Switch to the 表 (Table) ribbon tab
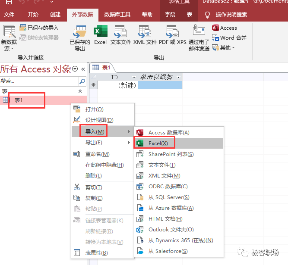This screenshot has height=265, width=288. pos(190,15)
